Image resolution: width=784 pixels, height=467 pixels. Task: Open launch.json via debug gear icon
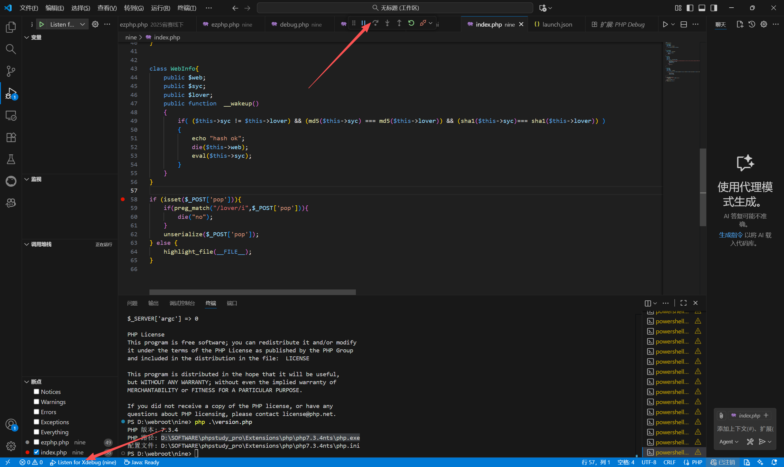tap(95, 24)
